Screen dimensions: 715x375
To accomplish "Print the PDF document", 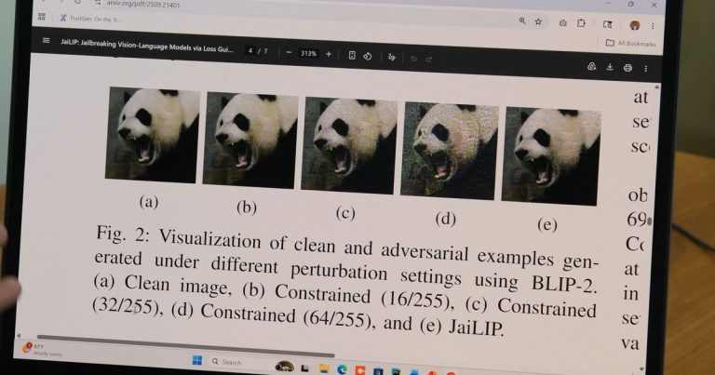I will [x=627, y=68].
